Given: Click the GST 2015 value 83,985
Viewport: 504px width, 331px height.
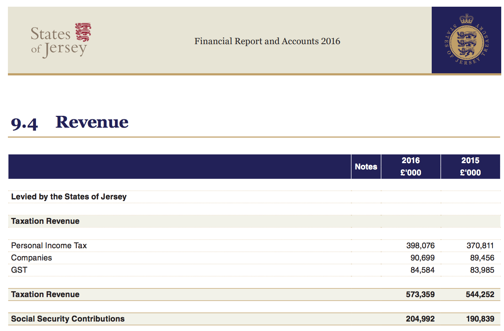Looking at the screenshot, I should pyautogui.click(x=482, y=270).
